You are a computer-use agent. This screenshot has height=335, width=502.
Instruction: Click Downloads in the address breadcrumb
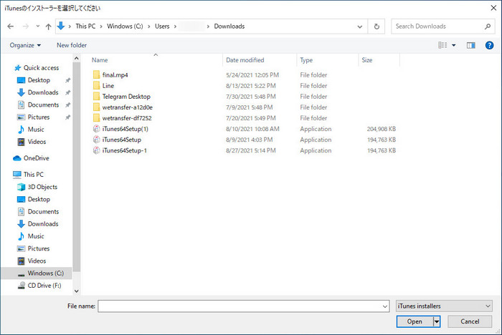(x=229, y=26)
